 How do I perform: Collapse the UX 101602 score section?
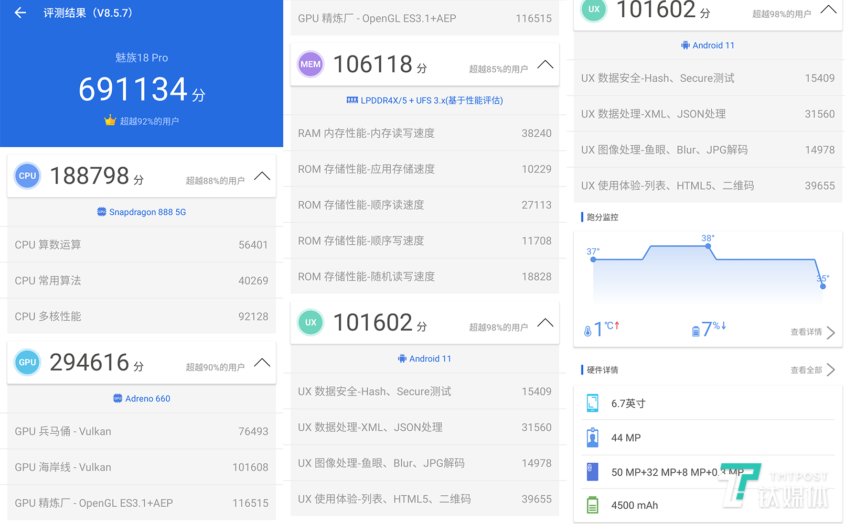545,322
